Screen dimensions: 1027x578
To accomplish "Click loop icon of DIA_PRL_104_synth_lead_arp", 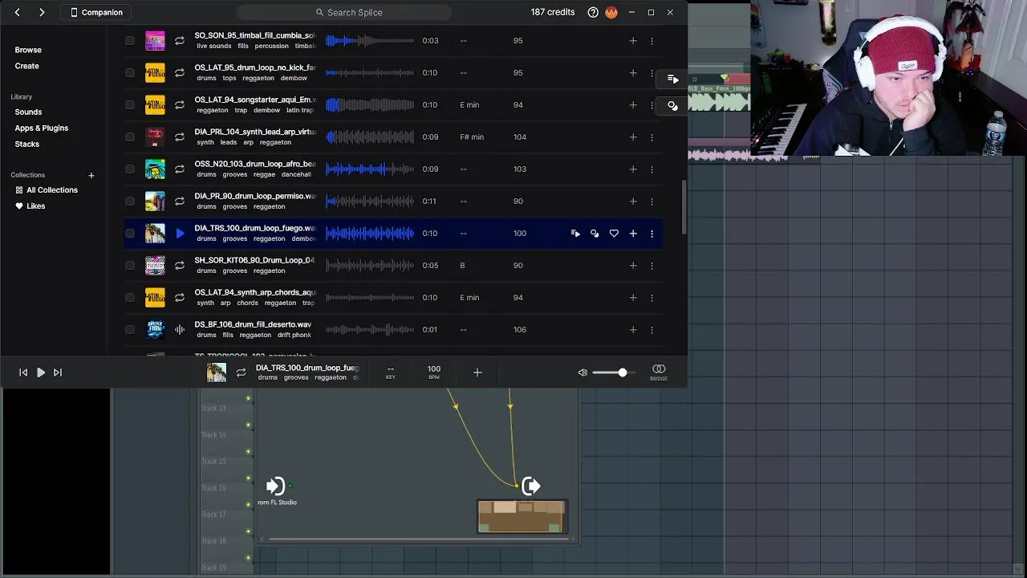I will click(x=180, y=137).
